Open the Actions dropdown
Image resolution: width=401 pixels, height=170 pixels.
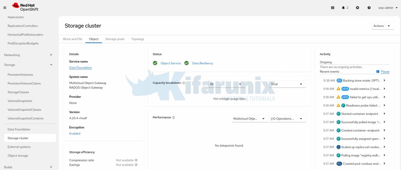(382, 26)
